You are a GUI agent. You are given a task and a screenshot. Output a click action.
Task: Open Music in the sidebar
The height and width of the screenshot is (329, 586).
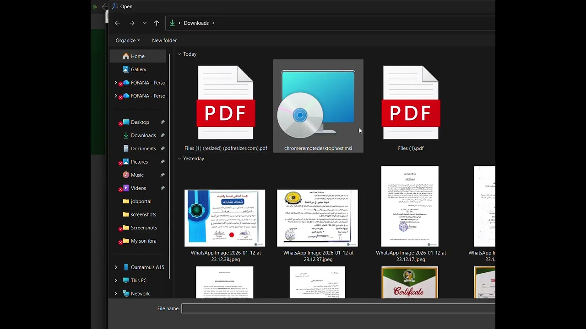pos(138,175)
